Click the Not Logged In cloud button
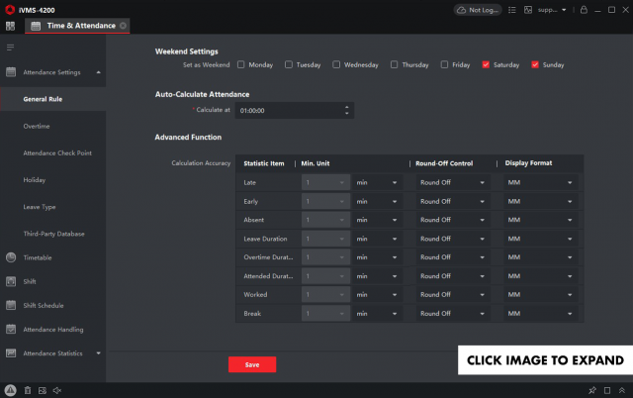 point(478,10)
